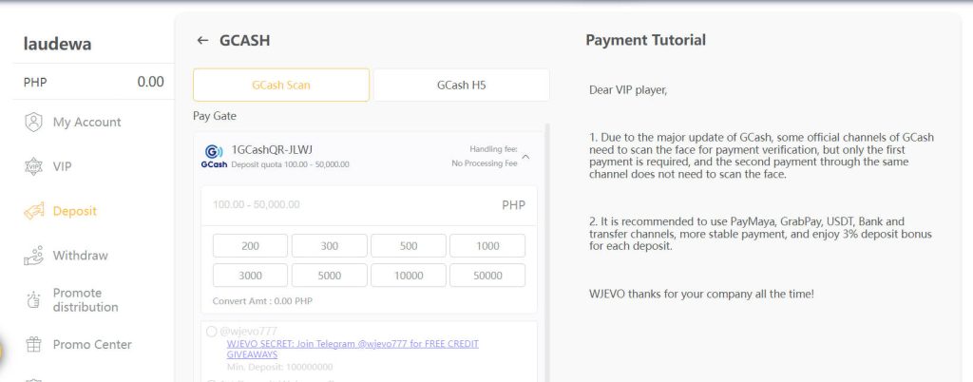The image size is (973, 382).
Task: Click the Pay Gate label
Action: pos(215,116)
